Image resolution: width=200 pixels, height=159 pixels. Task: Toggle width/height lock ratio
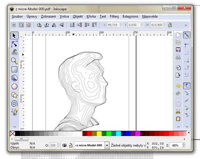pos(170,25)
